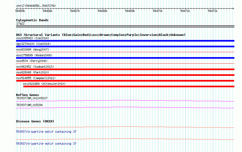The image size is (242, 152).
Task: Click the red bar for nsv514855
Action: 125,81
